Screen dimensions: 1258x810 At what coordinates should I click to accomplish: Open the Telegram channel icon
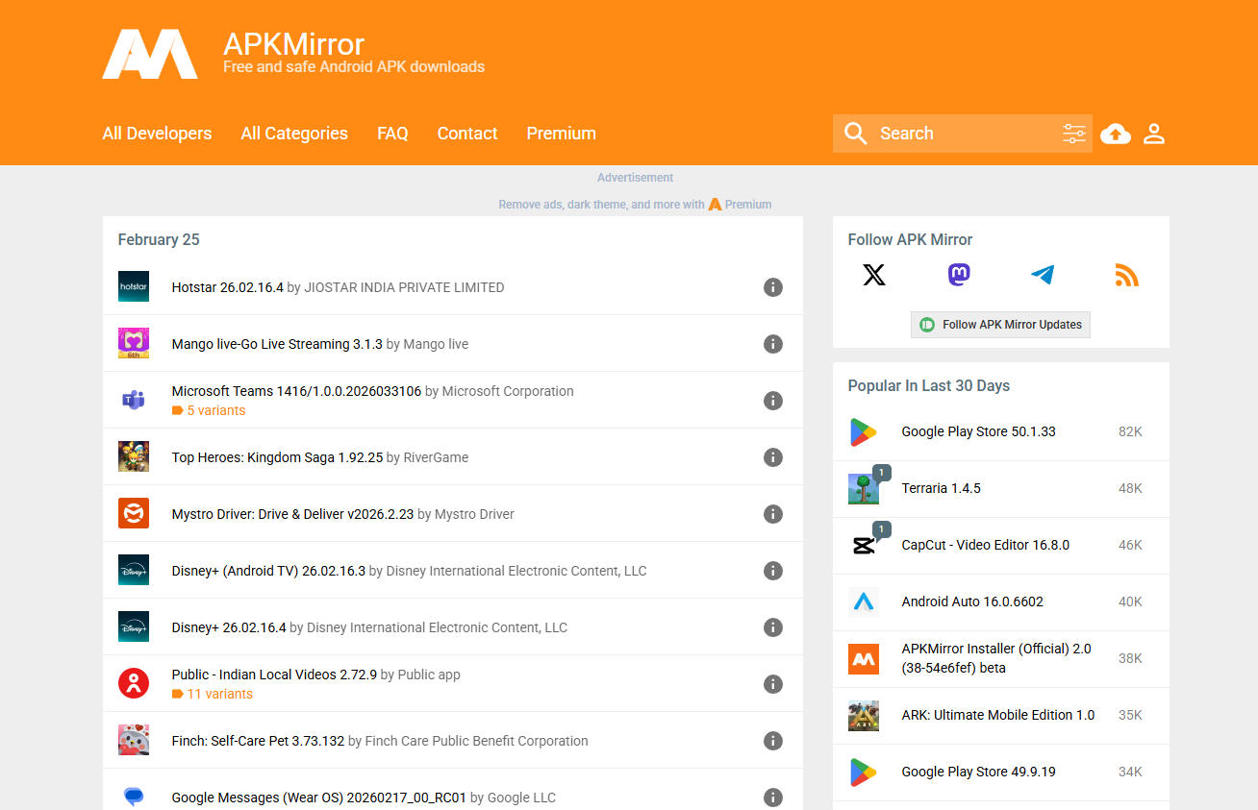1043,276
